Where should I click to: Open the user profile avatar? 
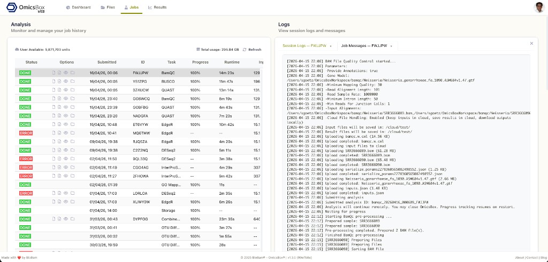(539, 7)
